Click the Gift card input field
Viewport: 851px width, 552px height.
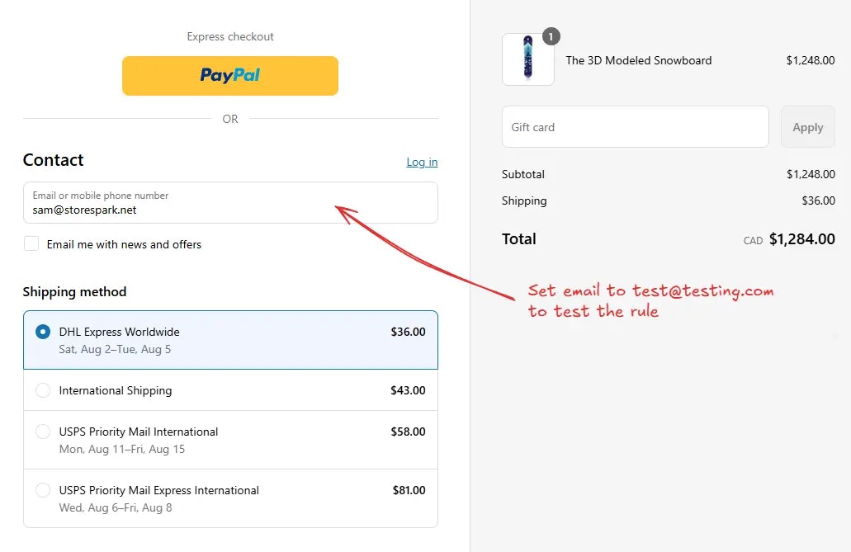point(635,126)
